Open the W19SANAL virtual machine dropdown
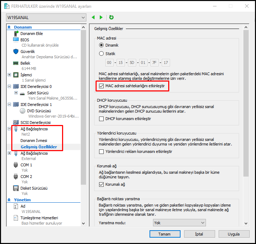256x244 pixels. 46,17
